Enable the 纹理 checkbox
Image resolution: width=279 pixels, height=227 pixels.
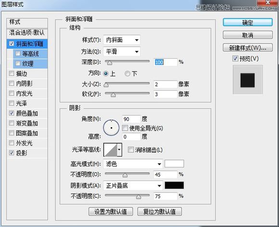point(18,63)
